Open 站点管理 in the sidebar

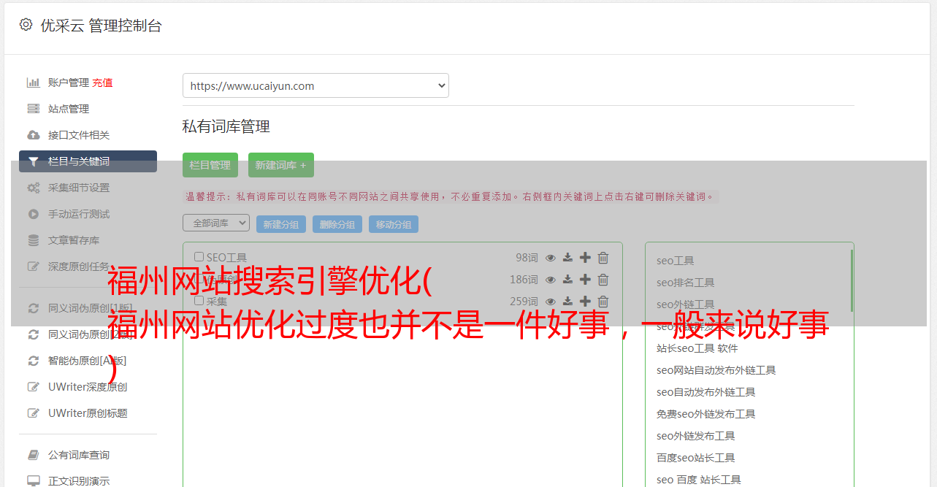coord(69,109)
